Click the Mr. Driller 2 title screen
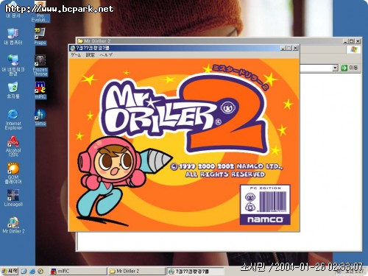 pyautogui.click(x=184, y=145)
